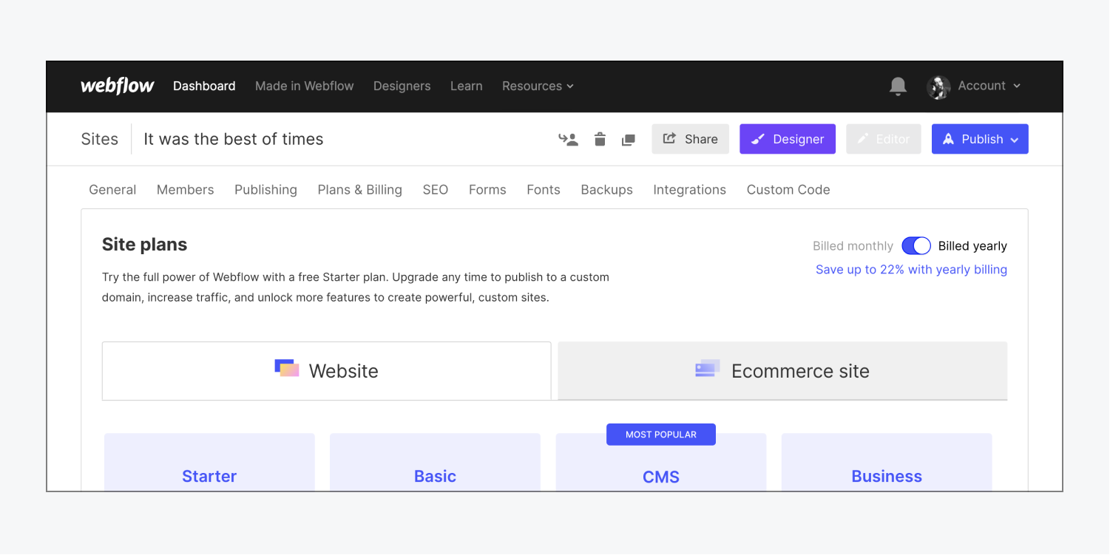
Task: Go to Dashboard in the top nav
Action: tap(204, 86)
